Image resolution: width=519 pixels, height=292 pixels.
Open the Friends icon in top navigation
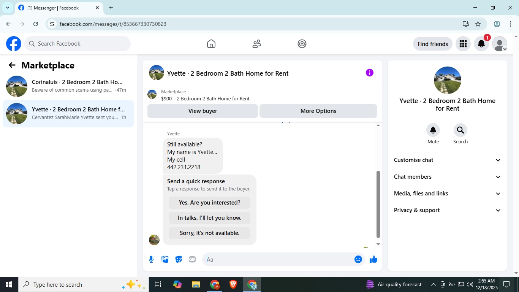257,44
